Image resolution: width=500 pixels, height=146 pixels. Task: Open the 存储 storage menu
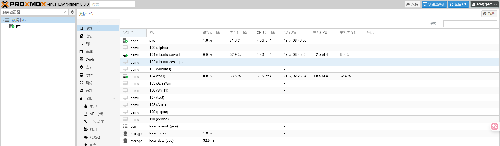tap(89, 75)
